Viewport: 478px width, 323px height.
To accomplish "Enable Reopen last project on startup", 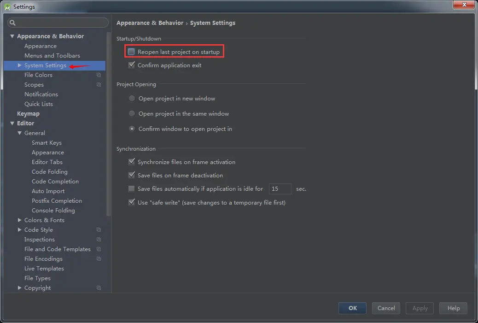I will point(131,52).
